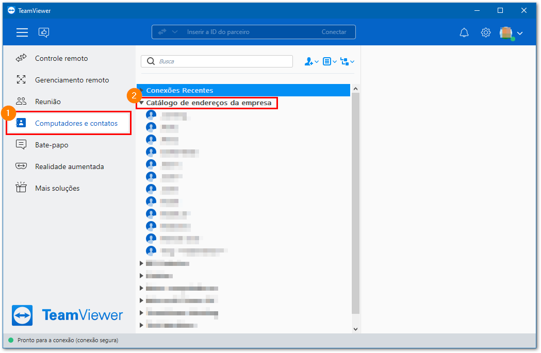Open Mais soluções section
The width and height of the screenshot is (541, 353).
[69, 188]
